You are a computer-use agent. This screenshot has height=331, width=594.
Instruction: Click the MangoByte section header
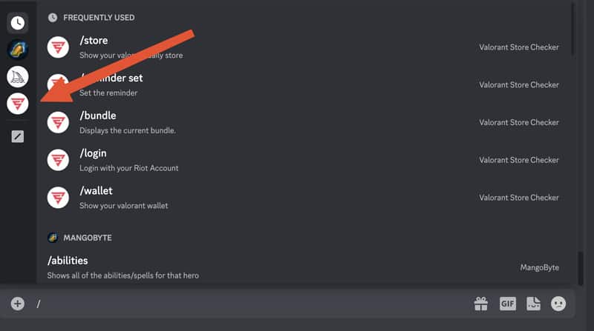pos(87,238)
